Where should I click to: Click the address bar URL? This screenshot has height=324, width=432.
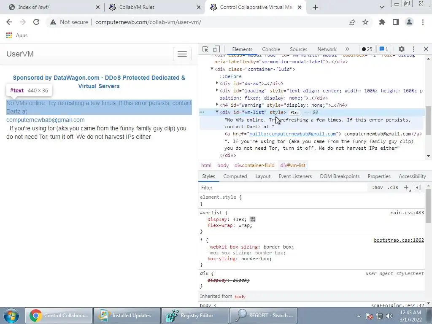(x=148, y=22)
